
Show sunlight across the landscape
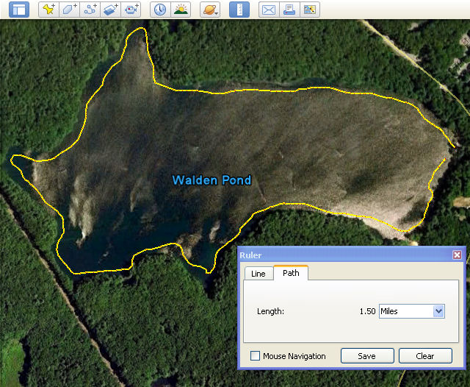pyautogui.click(x=181, y=10)
